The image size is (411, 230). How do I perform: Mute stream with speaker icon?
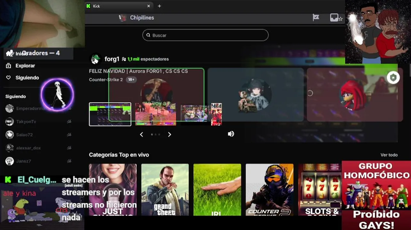pyautogui.click(x=231, y=134)
